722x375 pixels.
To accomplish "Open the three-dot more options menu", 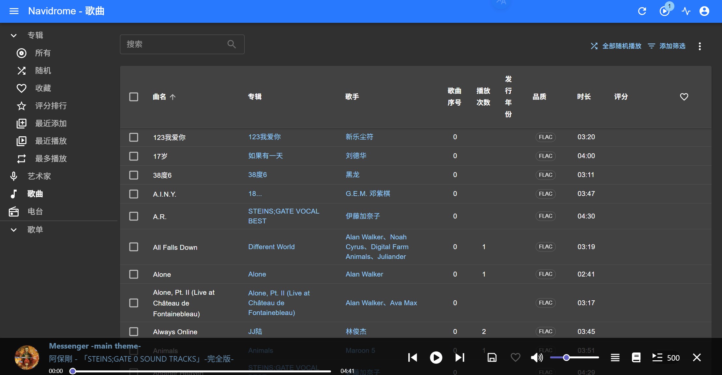I will pyautogui.click(x=699, y=46).
